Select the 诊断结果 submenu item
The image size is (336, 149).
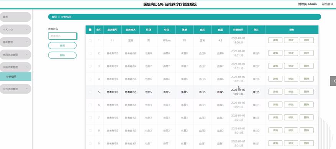(x=15, y=77)
